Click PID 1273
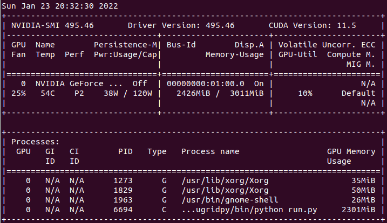Viewport: 387px width, 223px height. (123, 180)
